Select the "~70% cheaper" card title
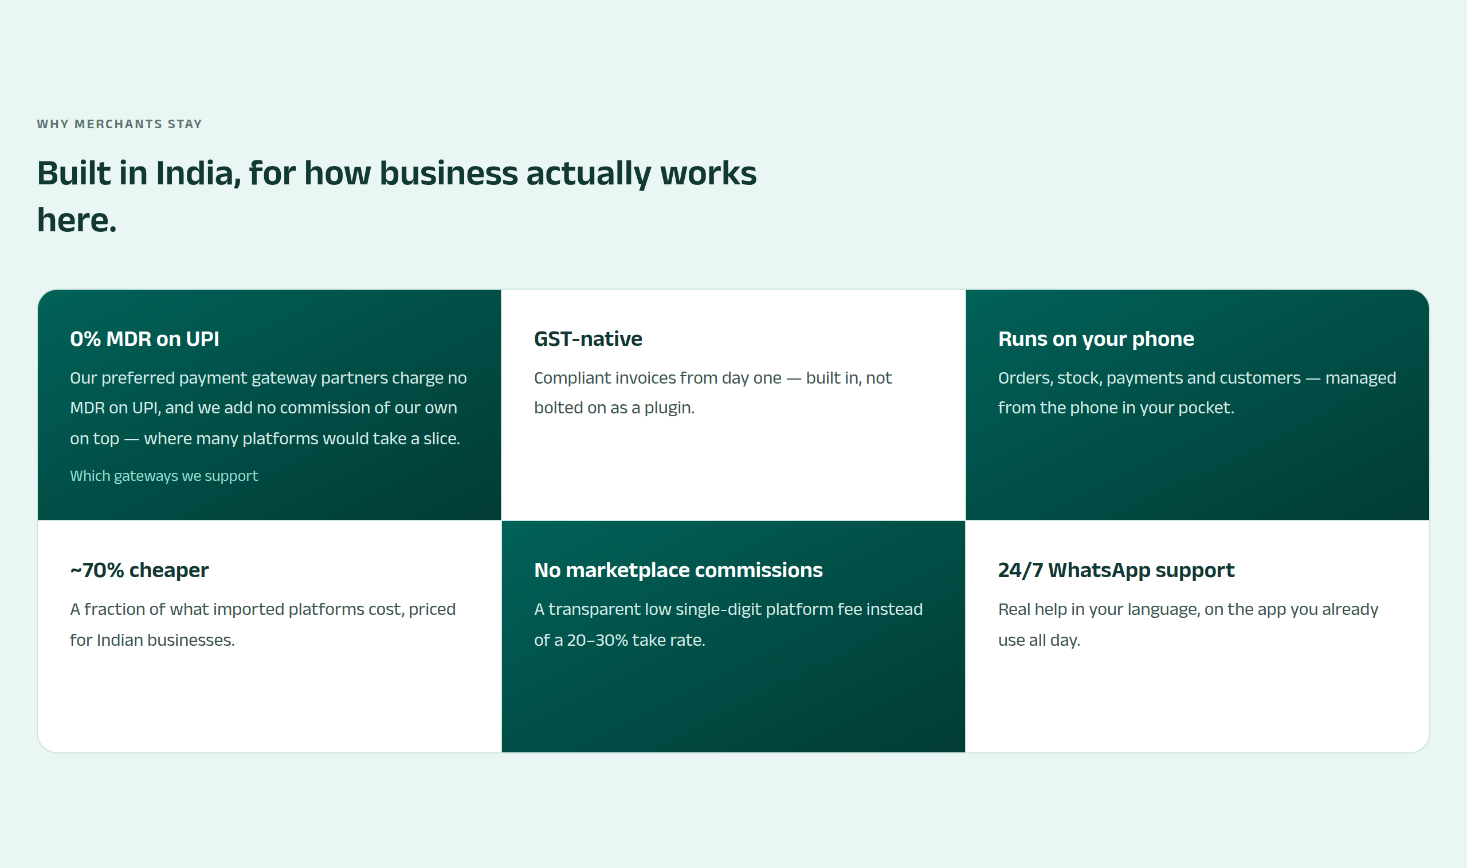Image resolution: width=1467 pixels, height=868 pixels. pos(139,570)
